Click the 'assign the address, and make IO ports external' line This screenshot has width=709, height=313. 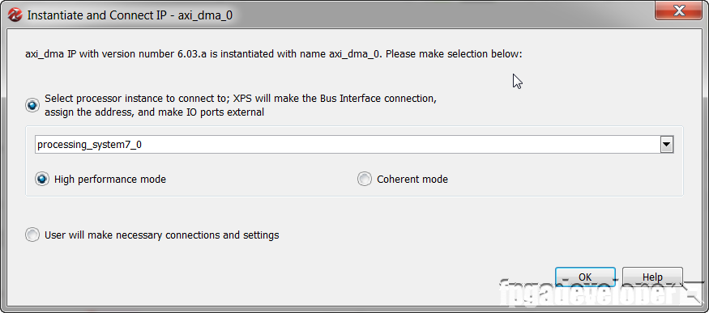point(154,112)
